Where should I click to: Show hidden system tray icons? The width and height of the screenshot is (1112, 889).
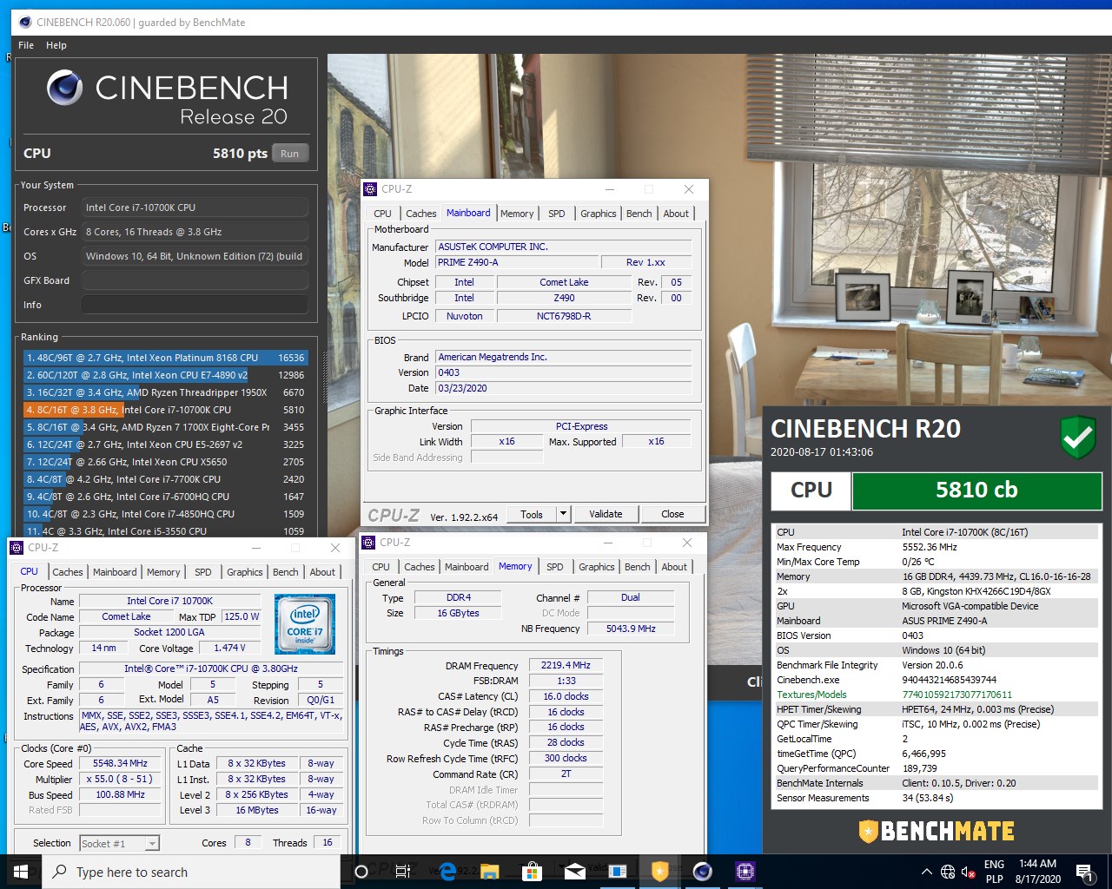click(927, 872)
